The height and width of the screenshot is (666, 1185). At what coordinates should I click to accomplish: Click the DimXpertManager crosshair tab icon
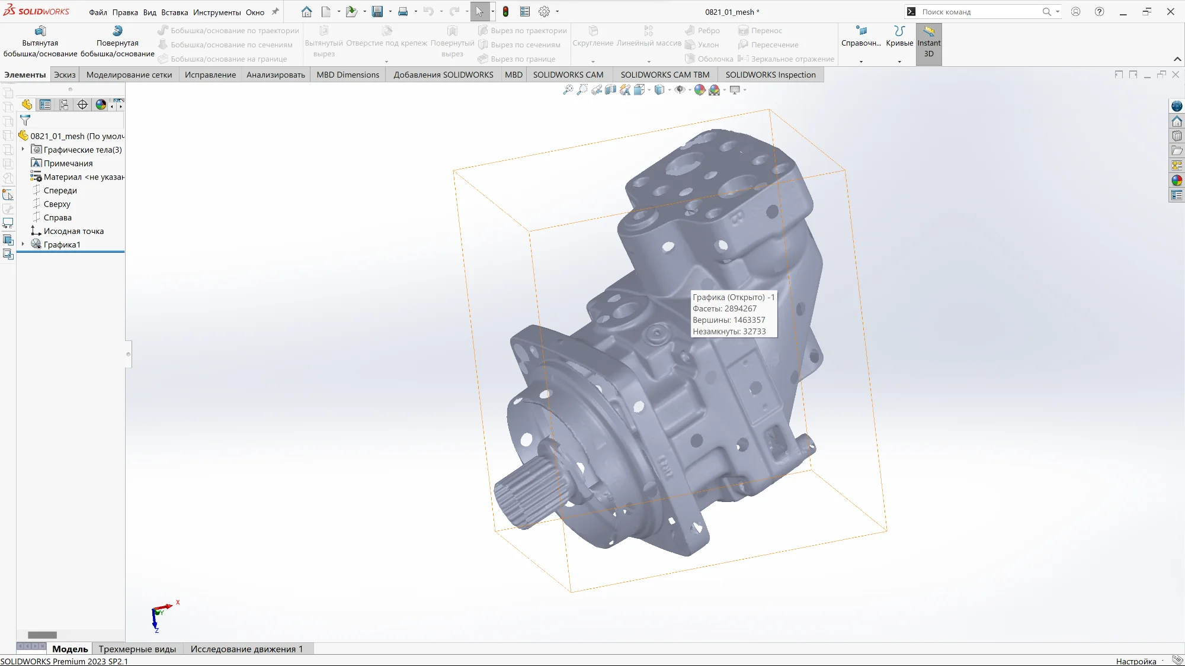coord(82,105)
